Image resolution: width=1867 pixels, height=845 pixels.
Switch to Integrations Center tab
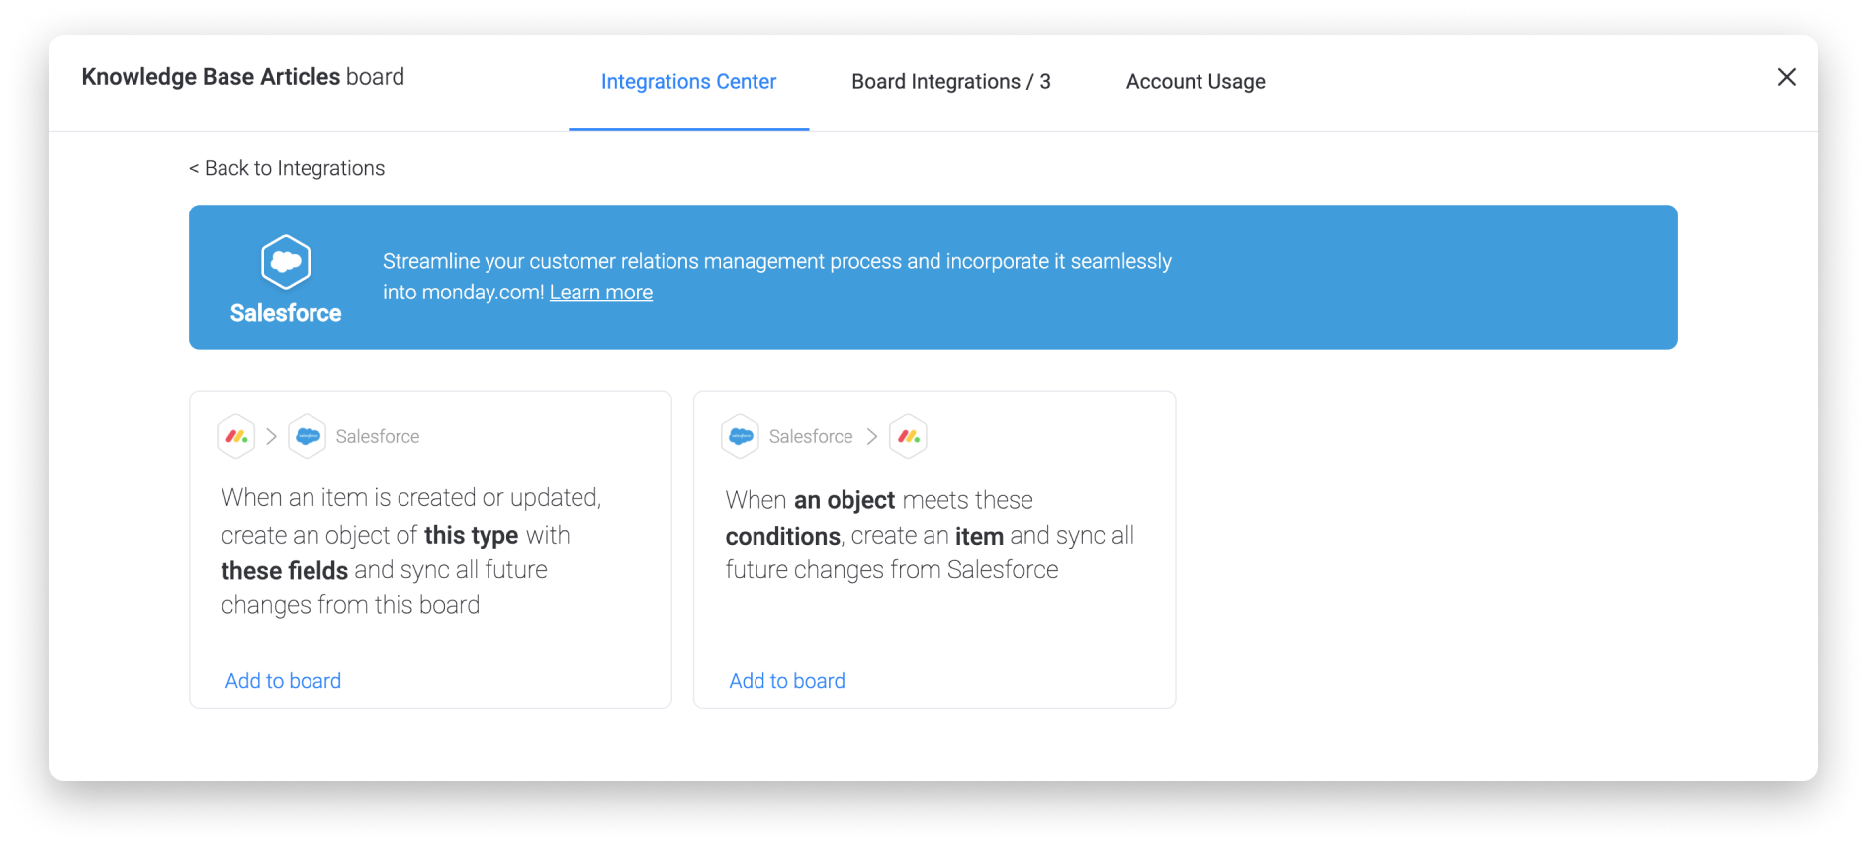688,82
